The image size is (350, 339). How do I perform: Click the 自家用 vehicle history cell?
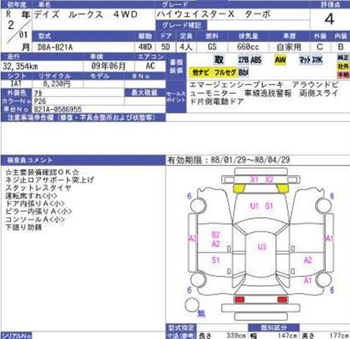[289, 47]
